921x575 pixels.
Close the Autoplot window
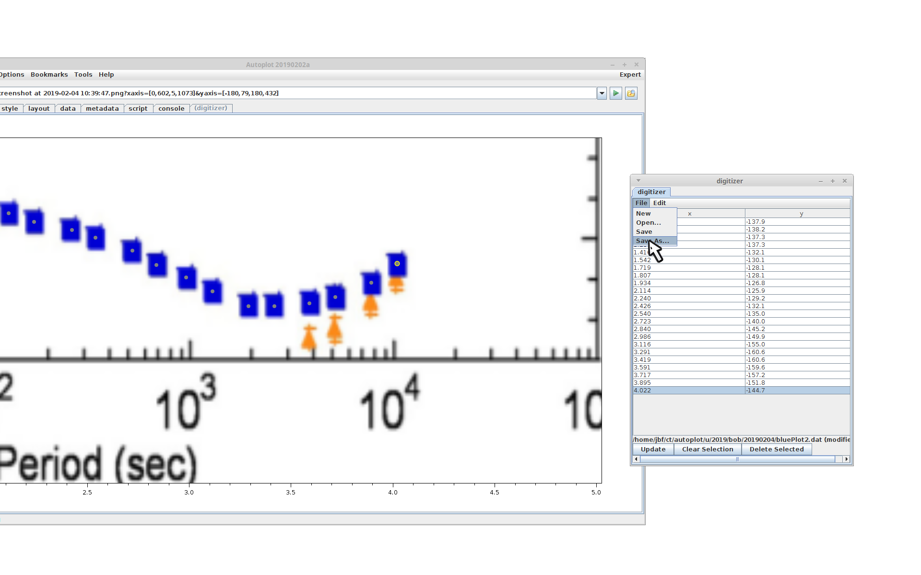click(637, 65)
